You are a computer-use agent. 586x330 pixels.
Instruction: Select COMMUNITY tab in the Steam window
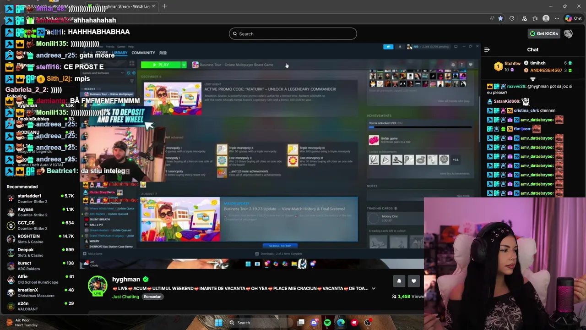(x=143, y=53)
